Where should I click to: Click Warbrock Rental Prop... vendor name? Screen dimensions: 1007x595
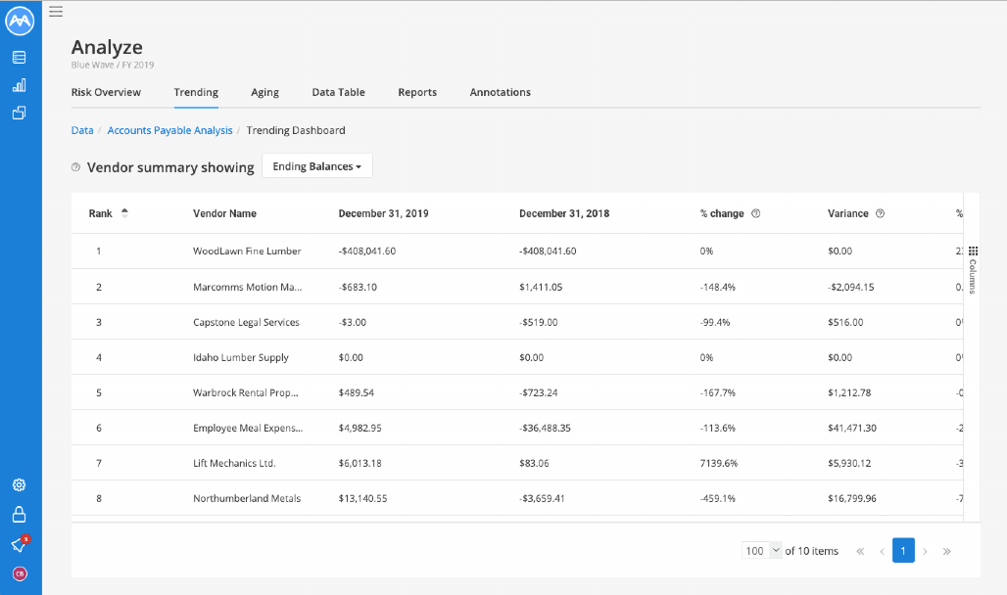[x=246, y=392]
